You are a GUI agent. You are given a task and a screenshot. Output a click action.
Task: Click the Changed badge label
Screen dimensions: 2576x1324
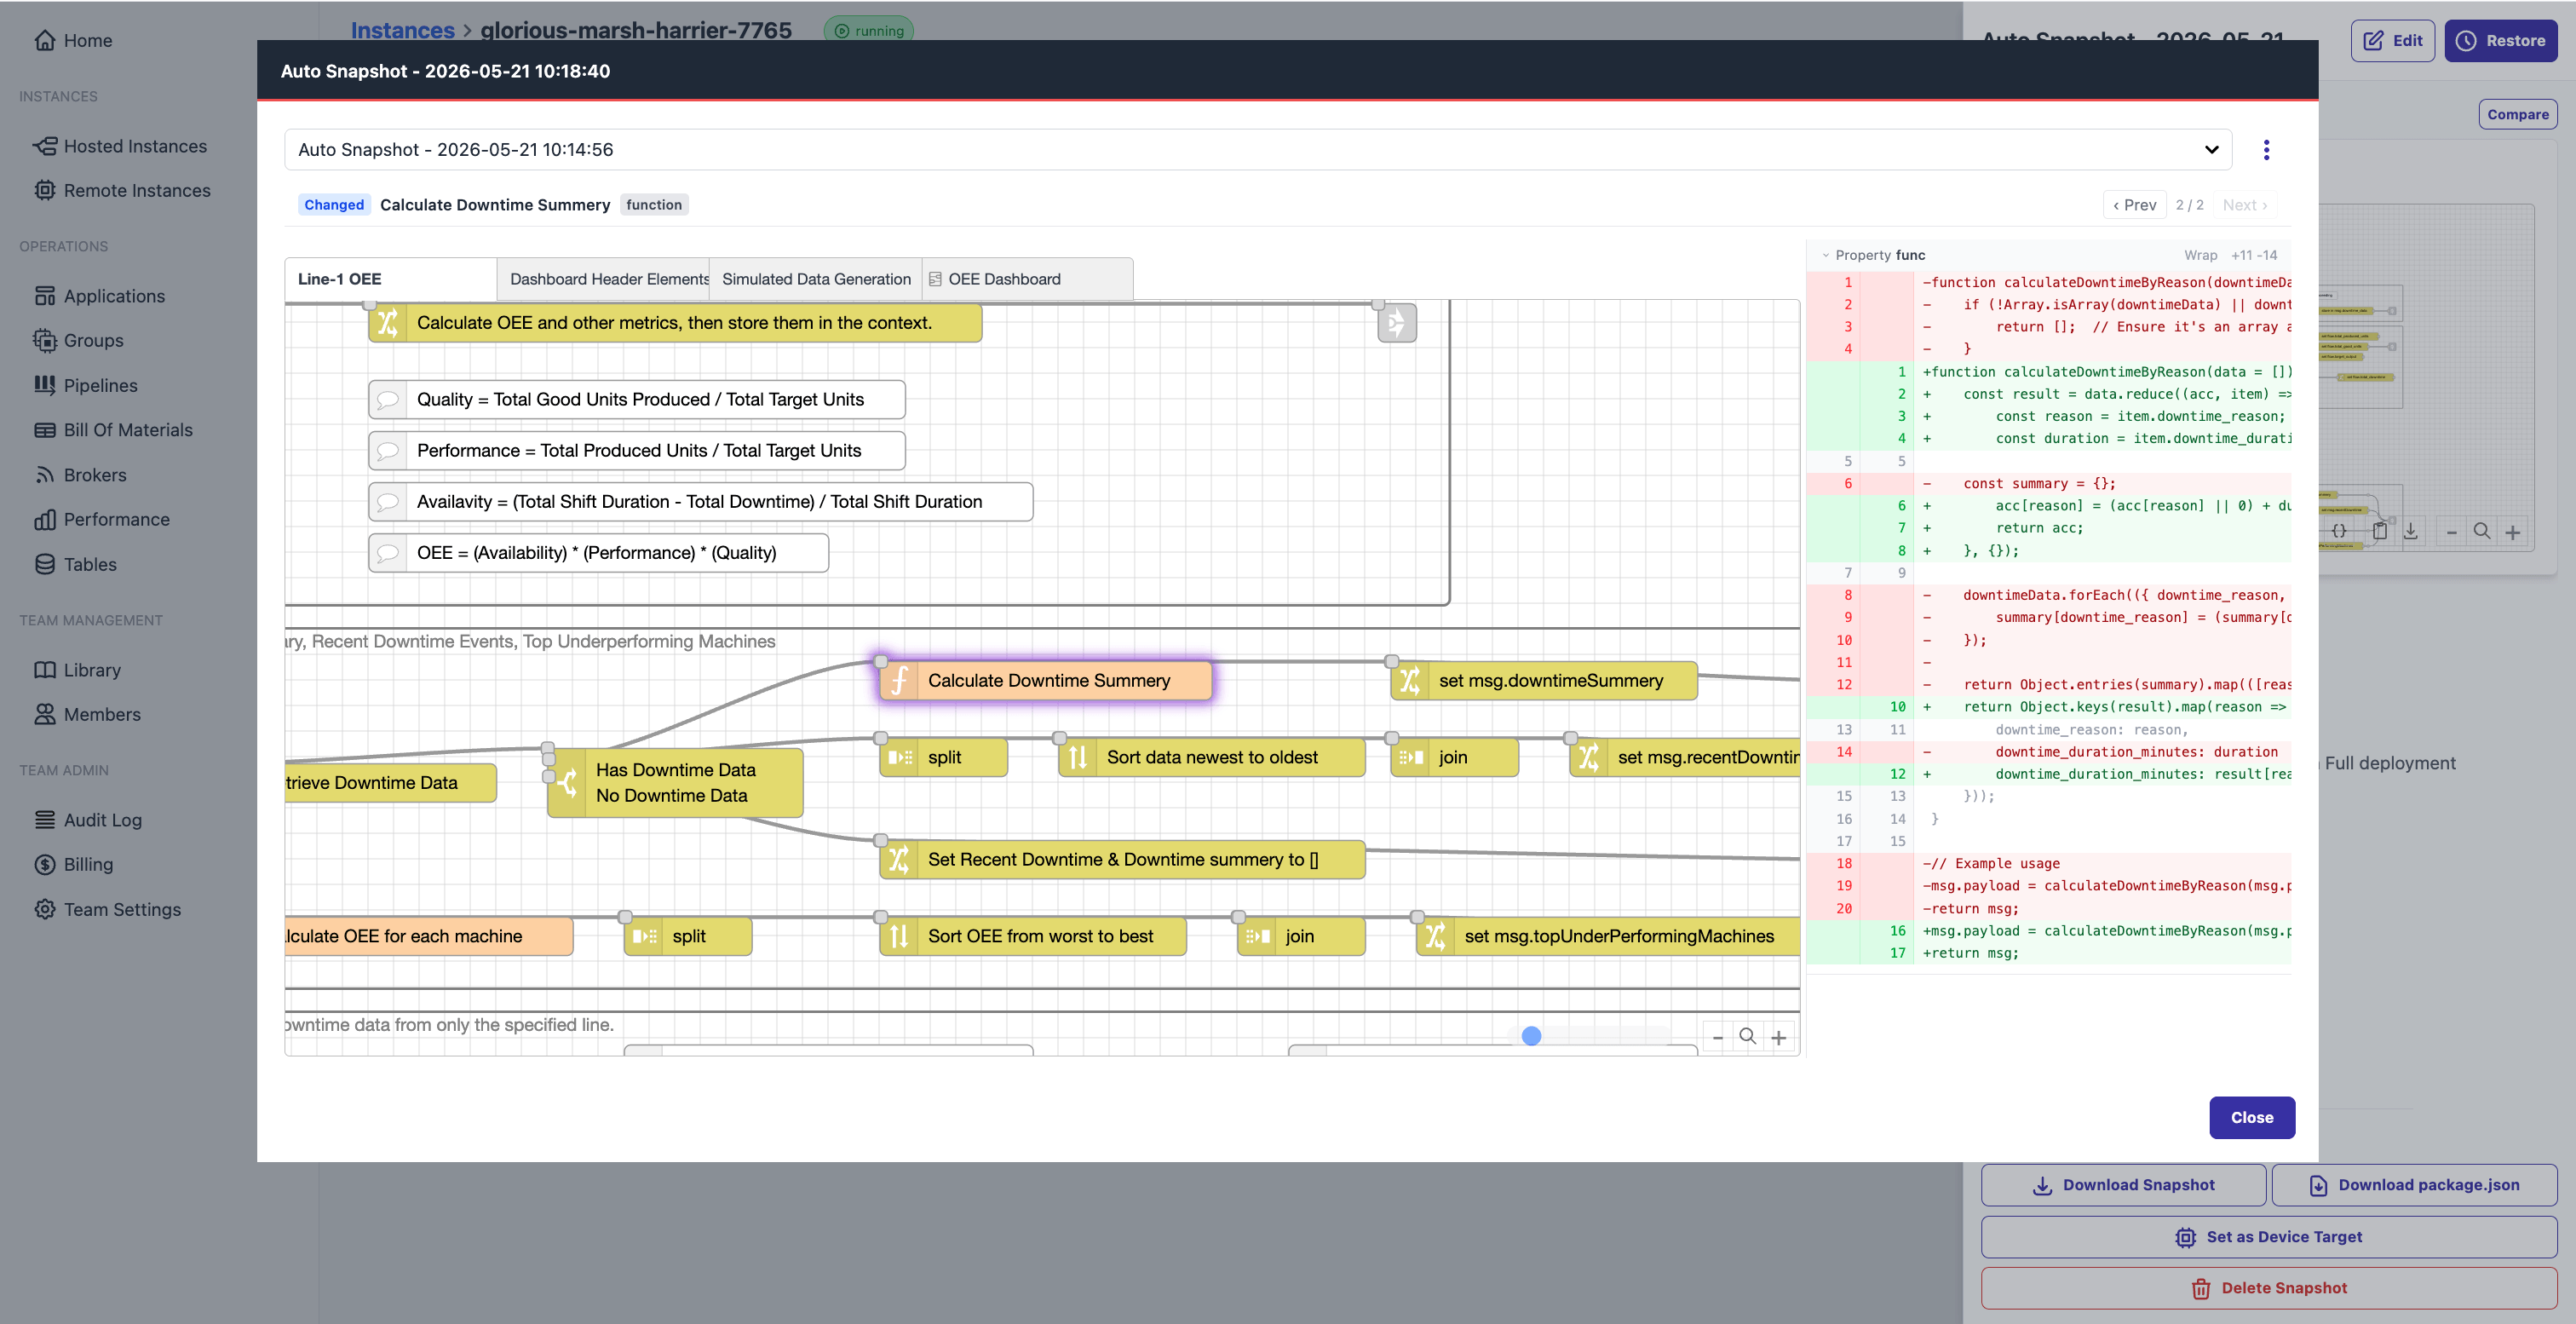(334, 205)
